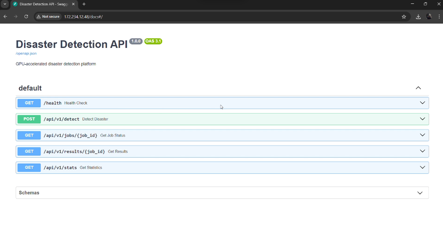The height and width of the screenshot is (247, 443).
Task: Expand the /api/v1/stats endpoint chevron
Action: 422,167
